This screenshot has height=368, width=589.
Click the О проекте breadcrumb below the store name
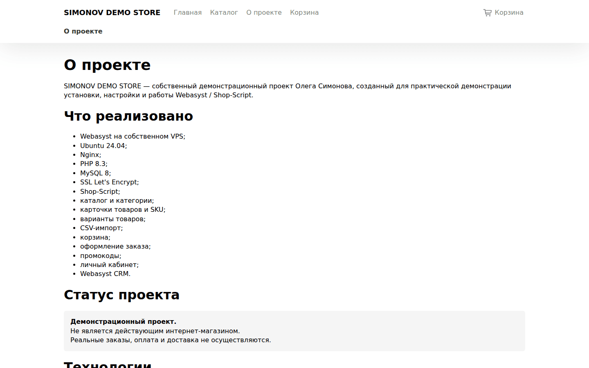83,31
